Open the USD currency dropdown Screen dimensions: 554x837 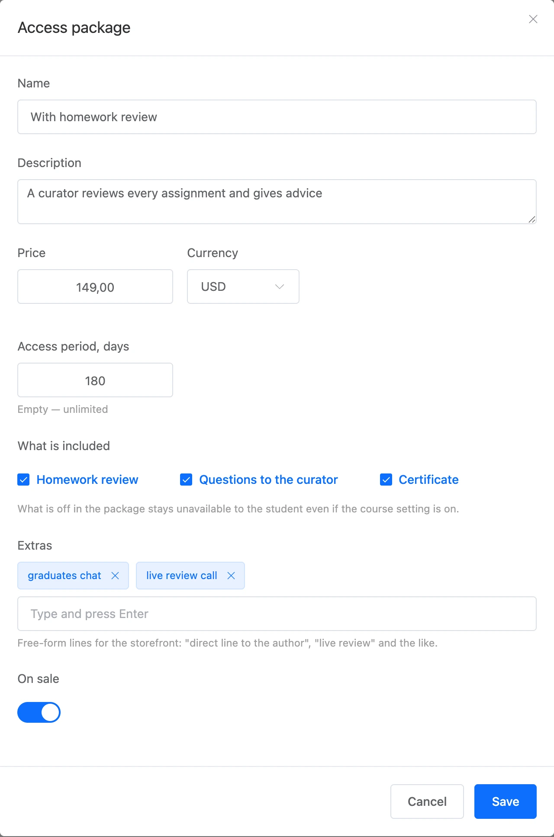tap(243, 287)
